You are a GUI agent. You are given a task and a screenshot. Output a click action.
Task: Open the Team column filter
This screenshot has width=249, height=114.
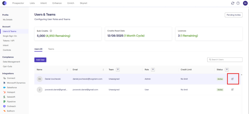118,70
